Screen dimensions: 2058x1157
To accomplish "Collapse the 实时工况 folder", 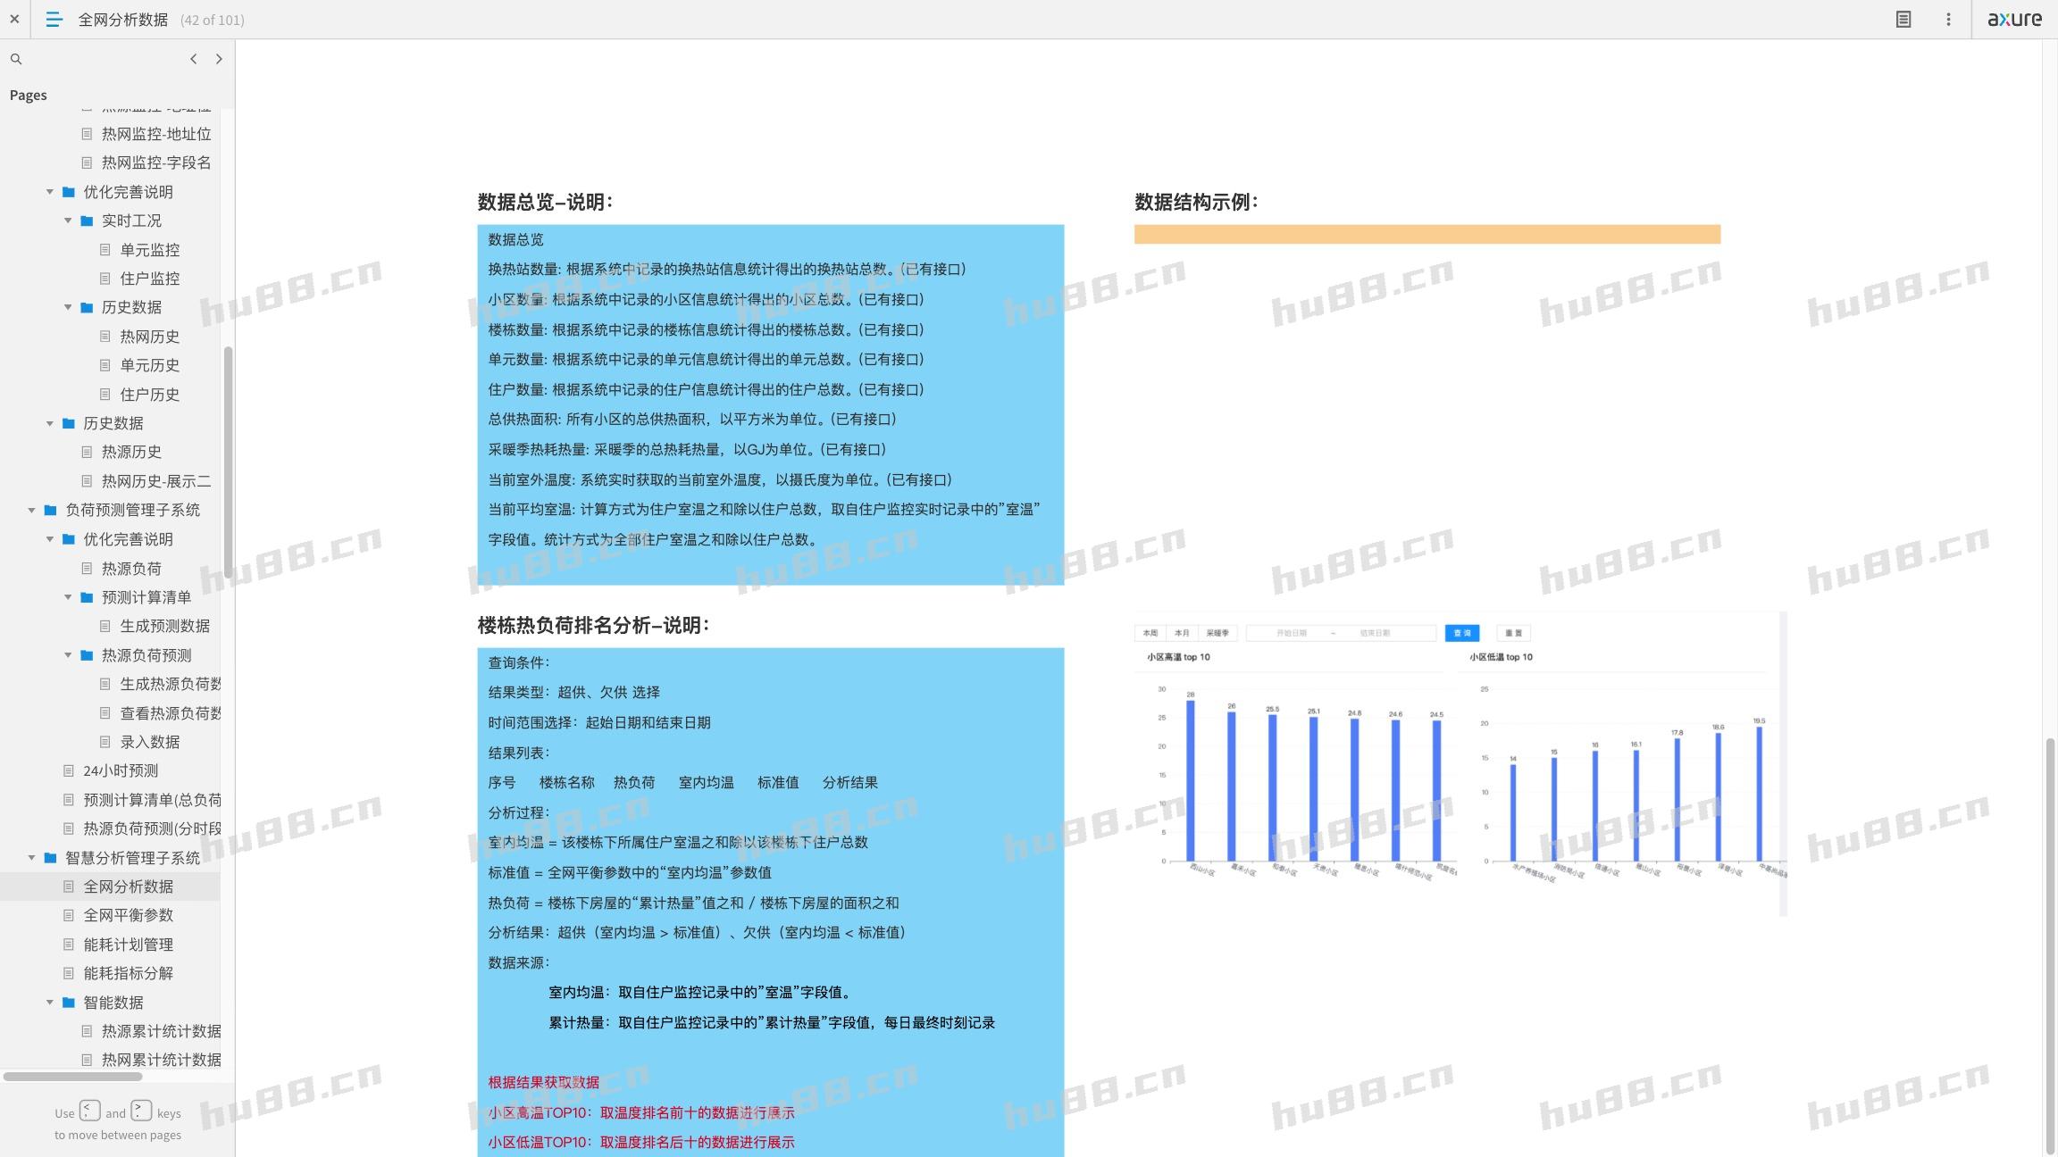I will [68, 221].
